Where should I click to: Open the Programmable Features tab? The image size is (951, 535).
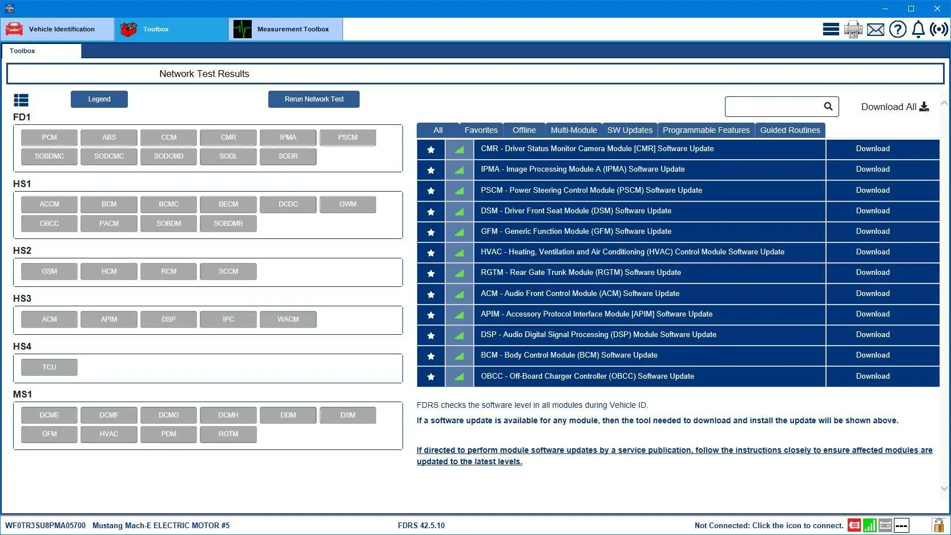(x=706, y=130)
